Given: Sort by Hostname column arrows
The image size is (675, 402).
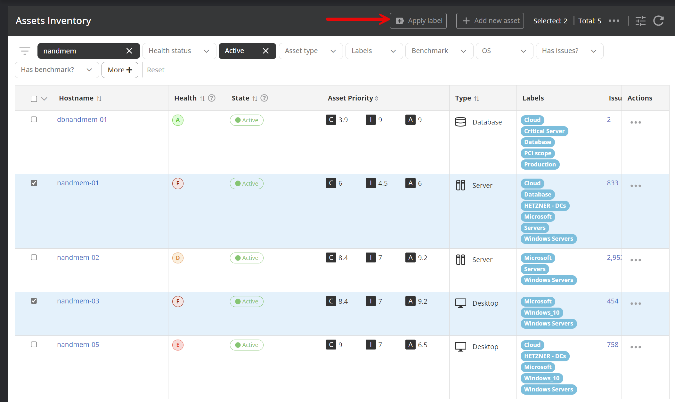Looking at the screenshot, I should tap(99, 99).
